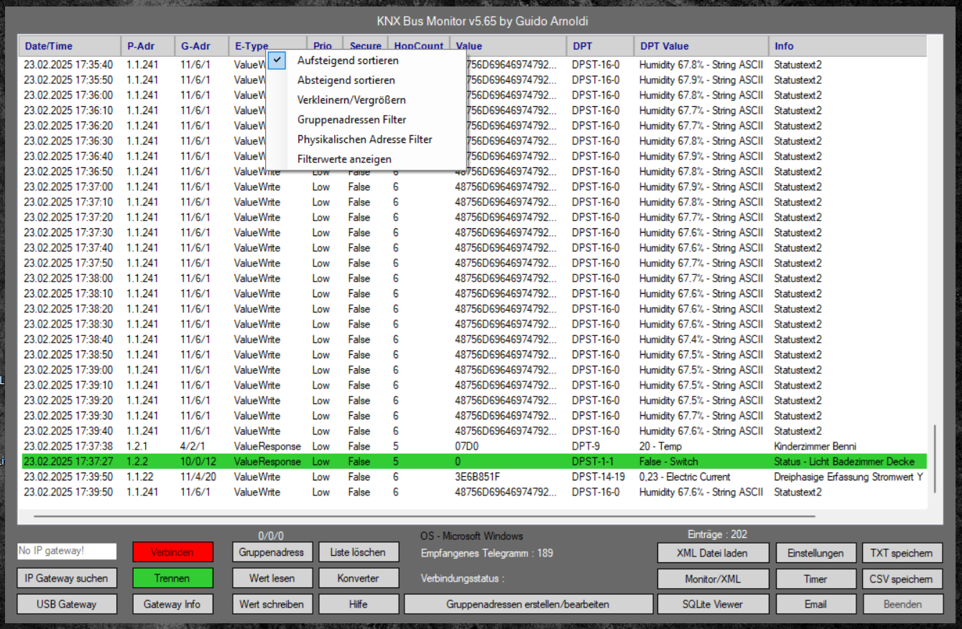Click the USB Gateway button
This screenshot has width=962, height=629.
[x=66, y=604]
